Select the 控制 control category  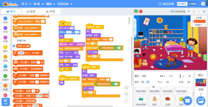[5, 58]
